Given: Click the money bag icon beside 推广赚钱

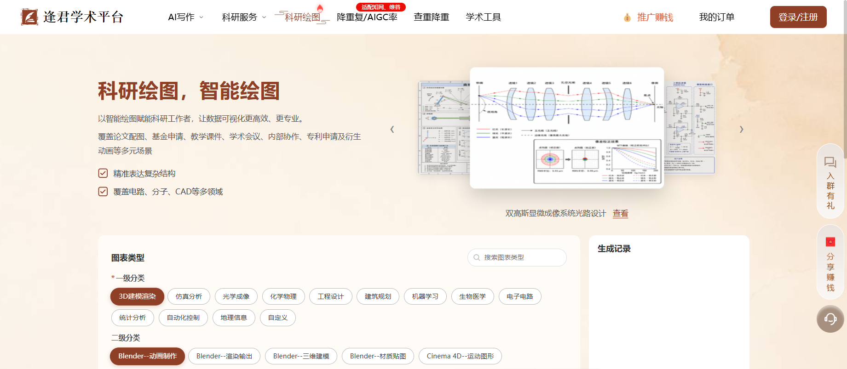Looking at the screenshot, I should (627, 17).
